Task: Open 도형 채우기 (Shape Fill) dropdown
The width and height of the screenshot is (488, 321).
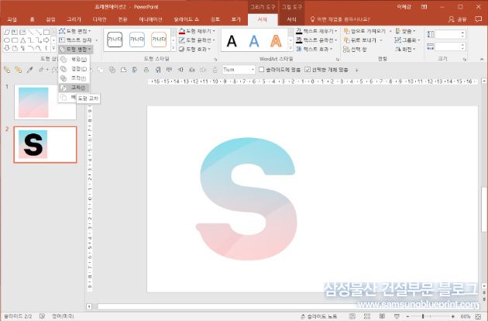Action: coord(197,31)
